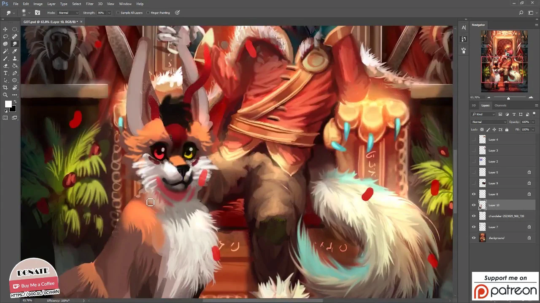Viewport: 540px width, 303px height.
Task: Hide the Background layer eye icon
Action: 473,238
